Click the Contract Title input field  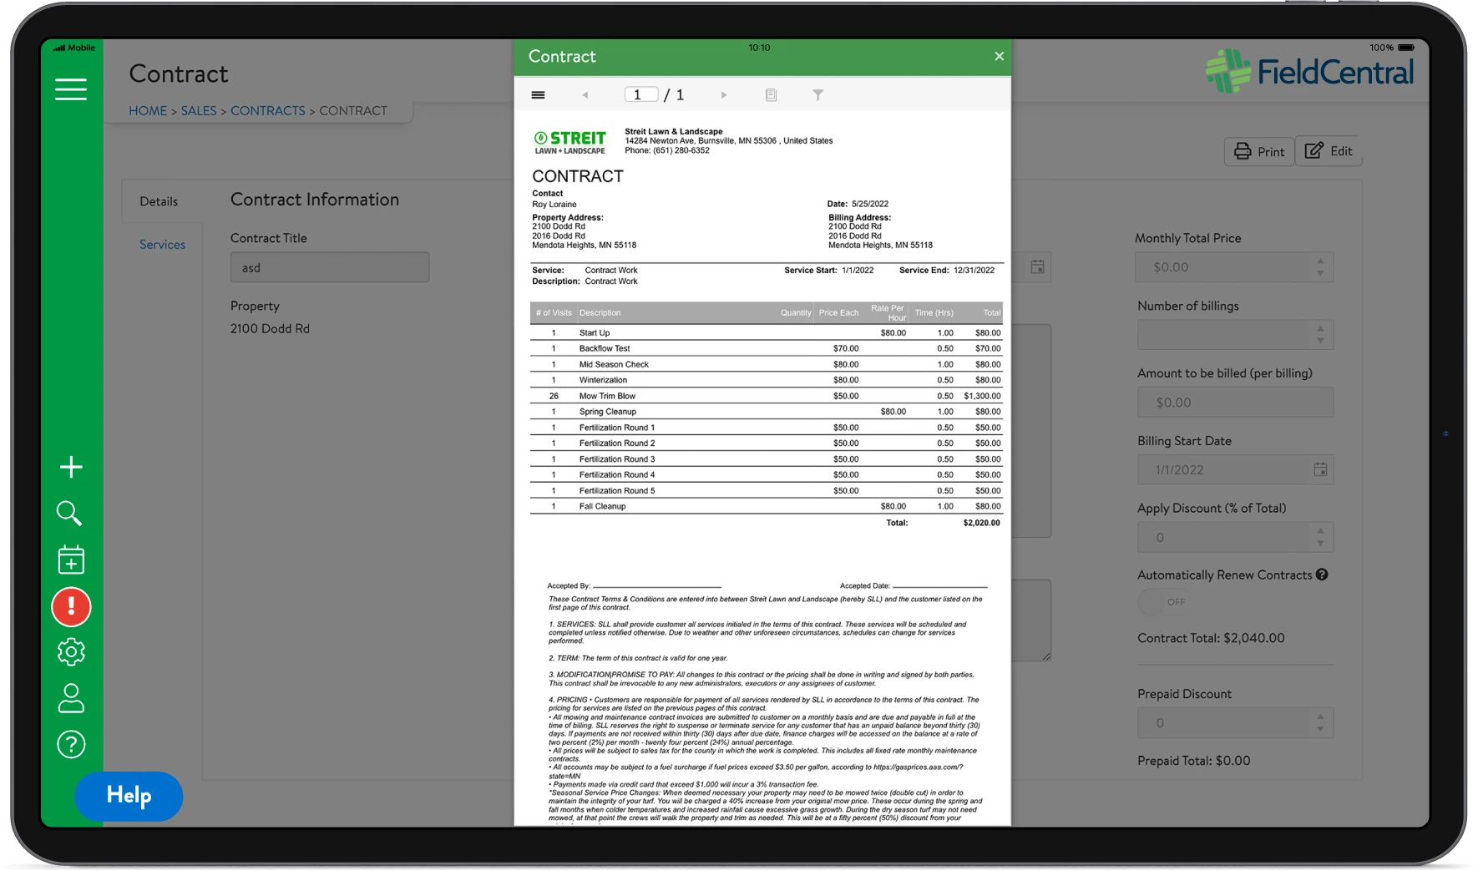pyautogui.click(x=330, y=268)
